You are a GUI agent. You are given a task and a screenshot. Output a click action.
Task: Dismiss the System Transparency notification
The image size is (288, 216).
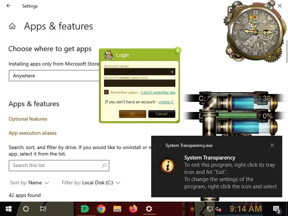[x=272, y=145]
